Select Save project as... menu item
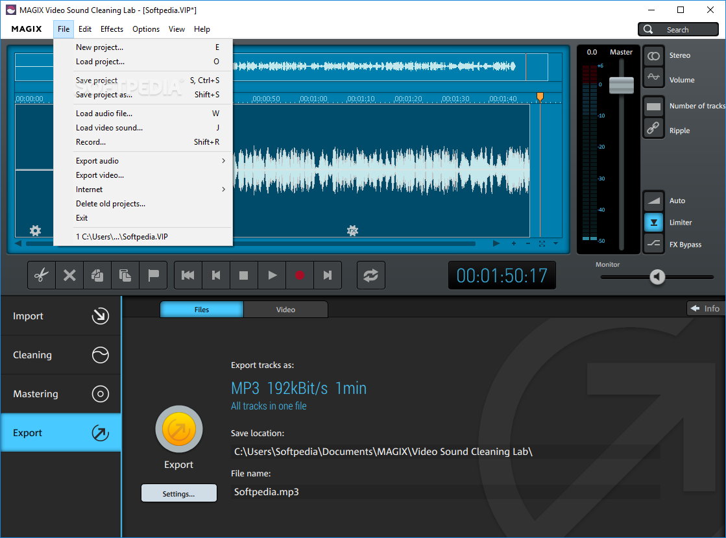Viewport: 726px width, 538px height. (143, 95)
